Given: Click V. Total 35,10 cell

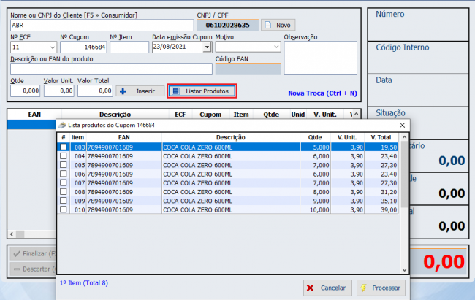Looking at the screenshot, I should [381, 201].
